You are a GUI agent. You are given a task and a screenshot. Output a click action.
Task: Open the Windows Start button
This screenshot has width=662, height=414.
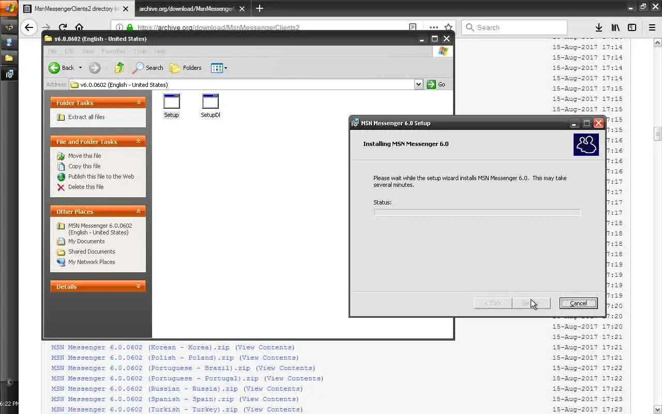pos(9,8)
